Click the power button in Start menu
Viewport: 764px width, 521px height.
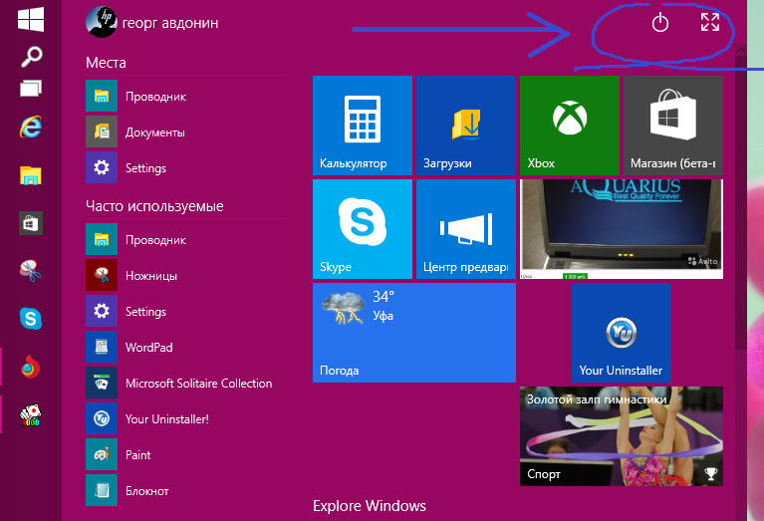tap(660, 23)
